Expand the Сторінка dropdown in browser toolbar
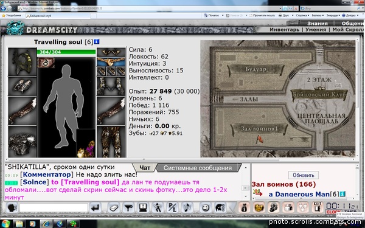Screen dimensions: 365x228 (302, 15)
